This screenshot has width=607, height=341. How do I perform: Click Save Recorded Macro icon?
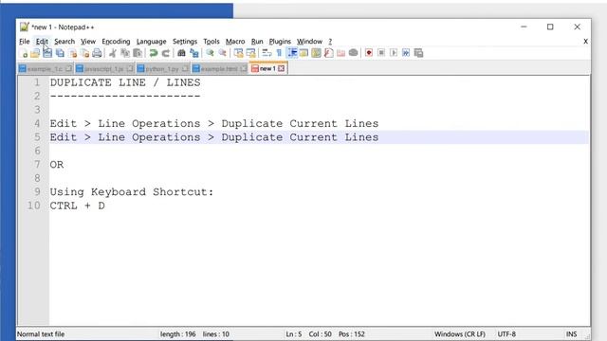coord(418,53)
